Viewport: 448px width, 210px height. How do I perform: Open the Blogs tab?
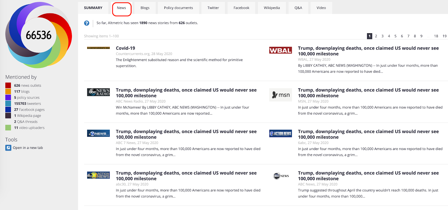coord(145,8)
